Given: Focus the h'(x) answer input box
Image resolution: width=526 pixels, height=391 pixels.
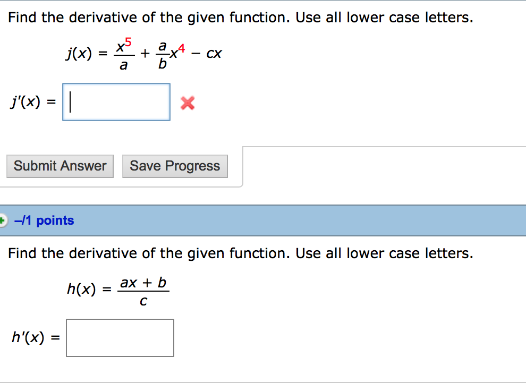Looking at the screenshot, I should (x=120, y=338).
